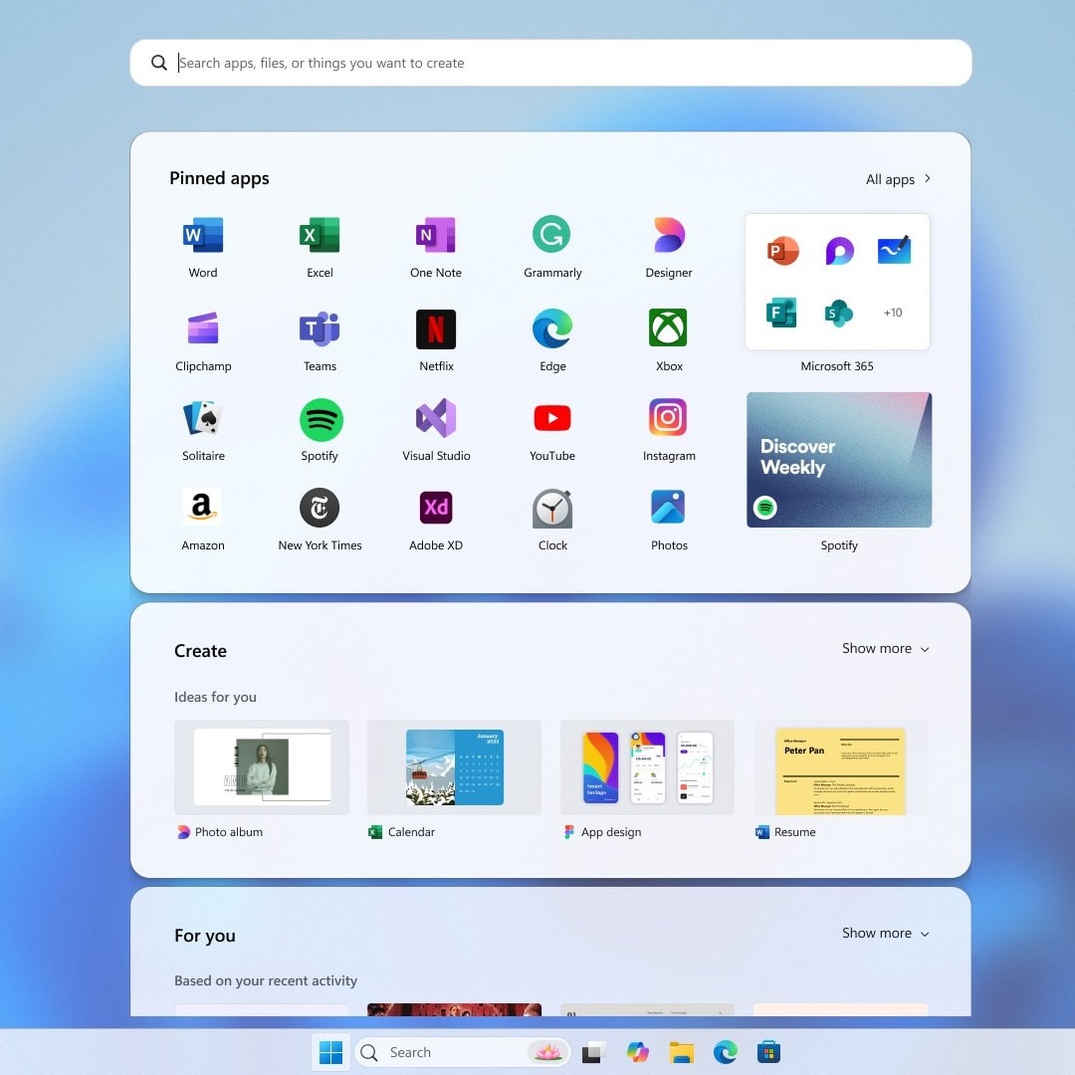The width and height of the screenshot is (1075, 1075).
Task: Open Discover Weekly Spotify tile
Action: click(x=839, y=459)
